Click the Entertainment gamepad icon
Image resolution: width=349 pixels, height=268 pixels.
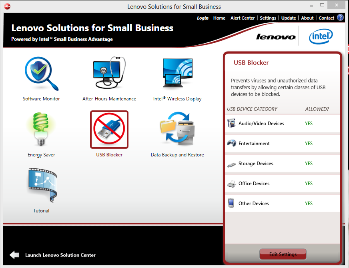[x=231, y=143]
